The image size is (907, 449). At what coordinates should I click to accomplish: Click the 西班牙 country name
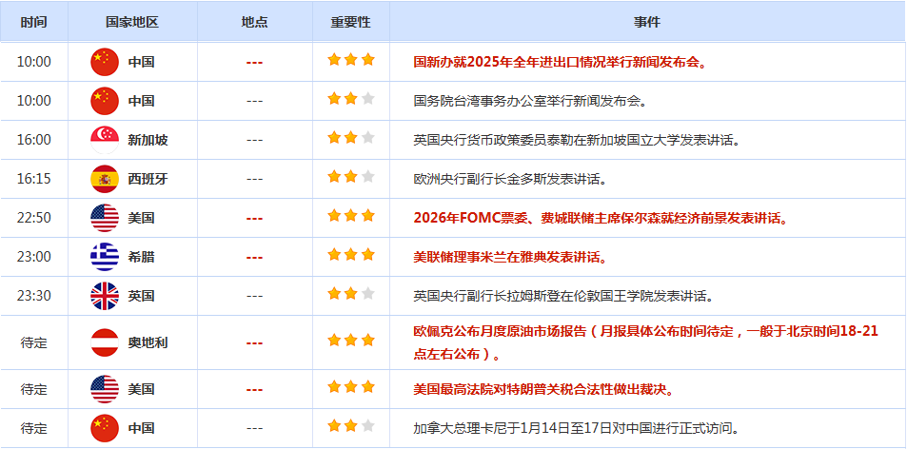pyautogui.click(x=148, y=179)
